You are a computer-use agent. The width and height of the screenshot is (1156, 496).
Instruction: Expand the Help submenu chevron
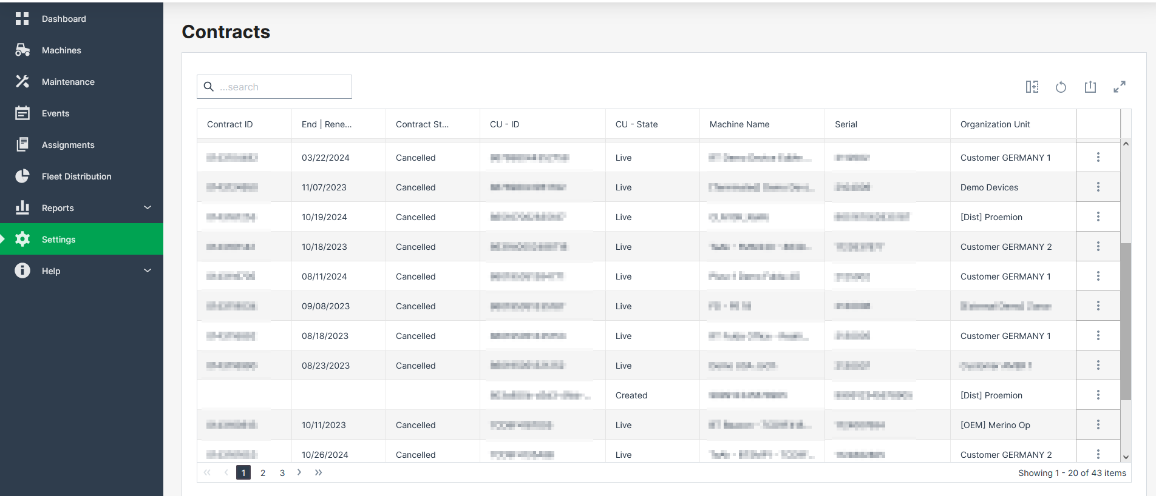[148, 271]
